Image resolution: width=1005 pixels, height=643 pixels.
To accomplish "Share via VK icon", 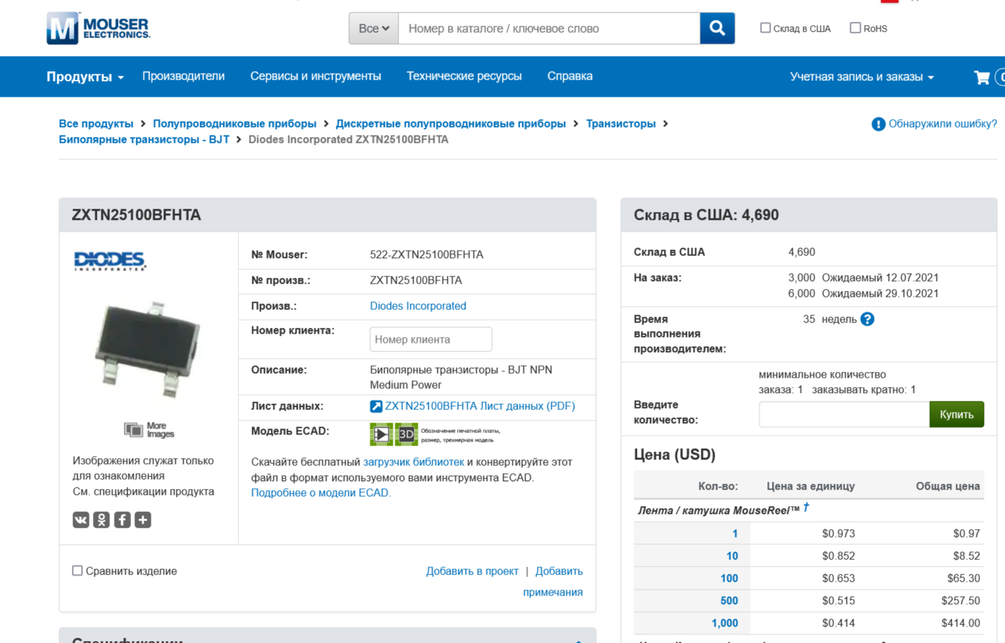I will click(80, 520).
